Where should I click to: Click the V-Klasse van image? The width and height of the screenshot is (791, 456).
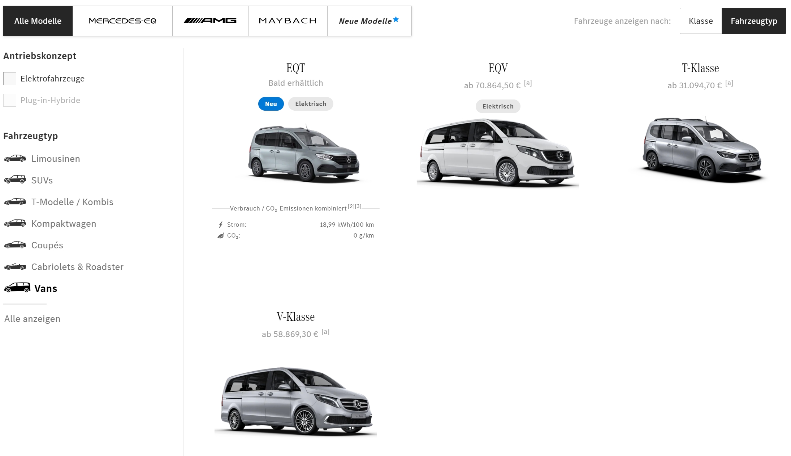[296, 401]
